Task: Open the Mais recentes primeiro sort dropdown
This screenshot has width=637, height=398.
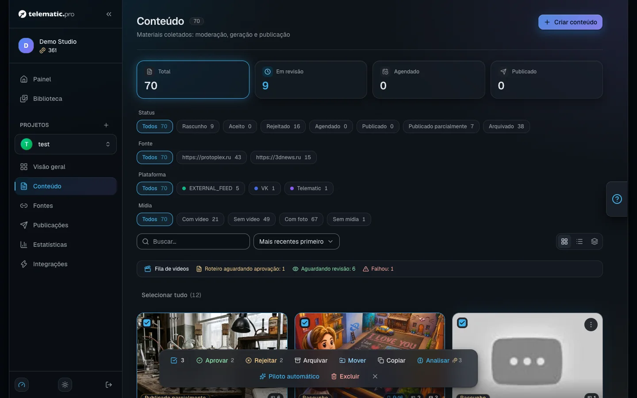Action: (x=296, y=241)
